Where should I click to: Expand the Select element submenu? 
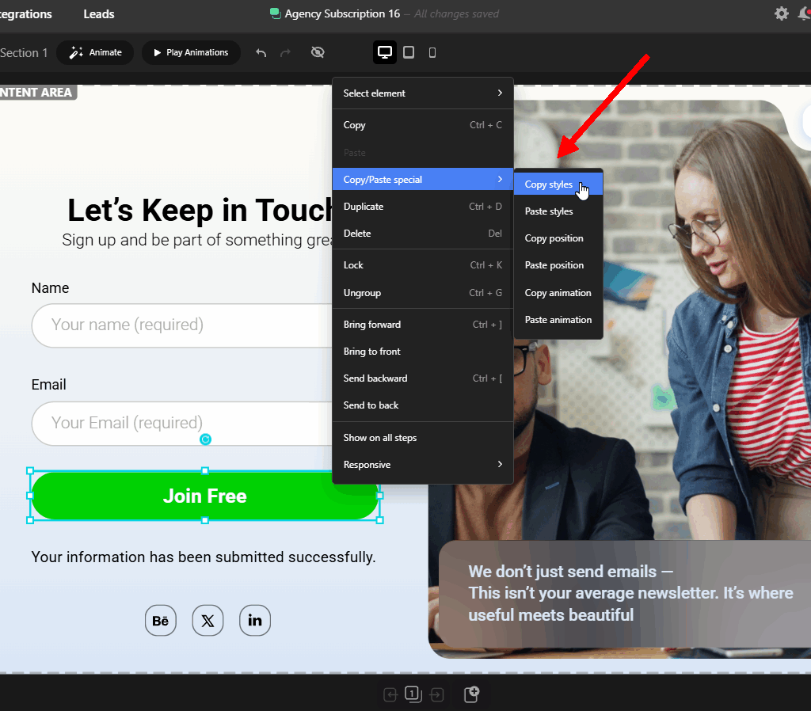[423, 93]
